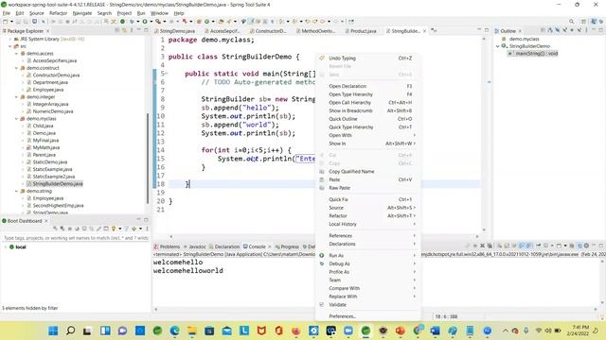Collapse the demo.access package

17,54
